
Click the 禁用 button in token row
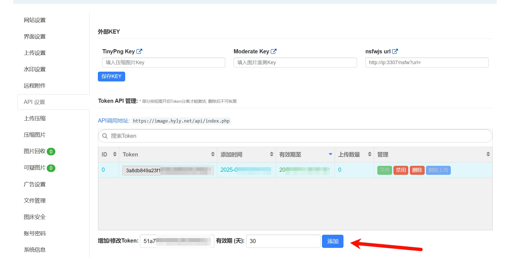point(401,170)
